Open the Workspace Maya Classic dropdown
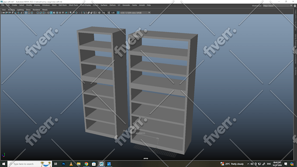The width and height of the screenshot is (297, 167). (x=277, y=6)
